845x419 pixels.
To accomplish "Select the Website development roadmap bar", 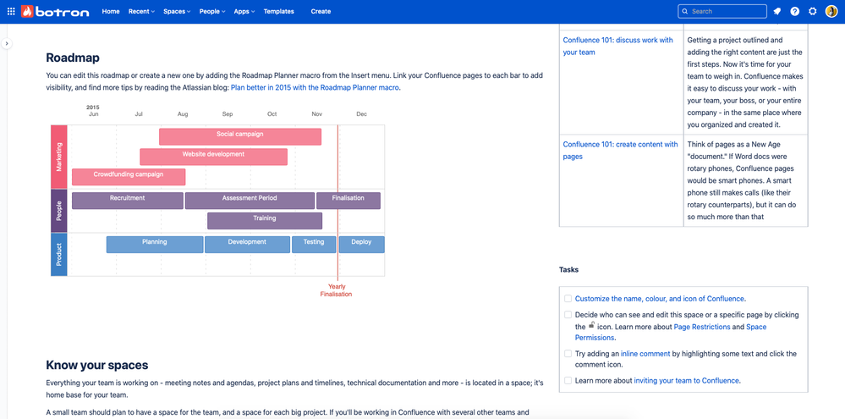I will click(213, 157).
